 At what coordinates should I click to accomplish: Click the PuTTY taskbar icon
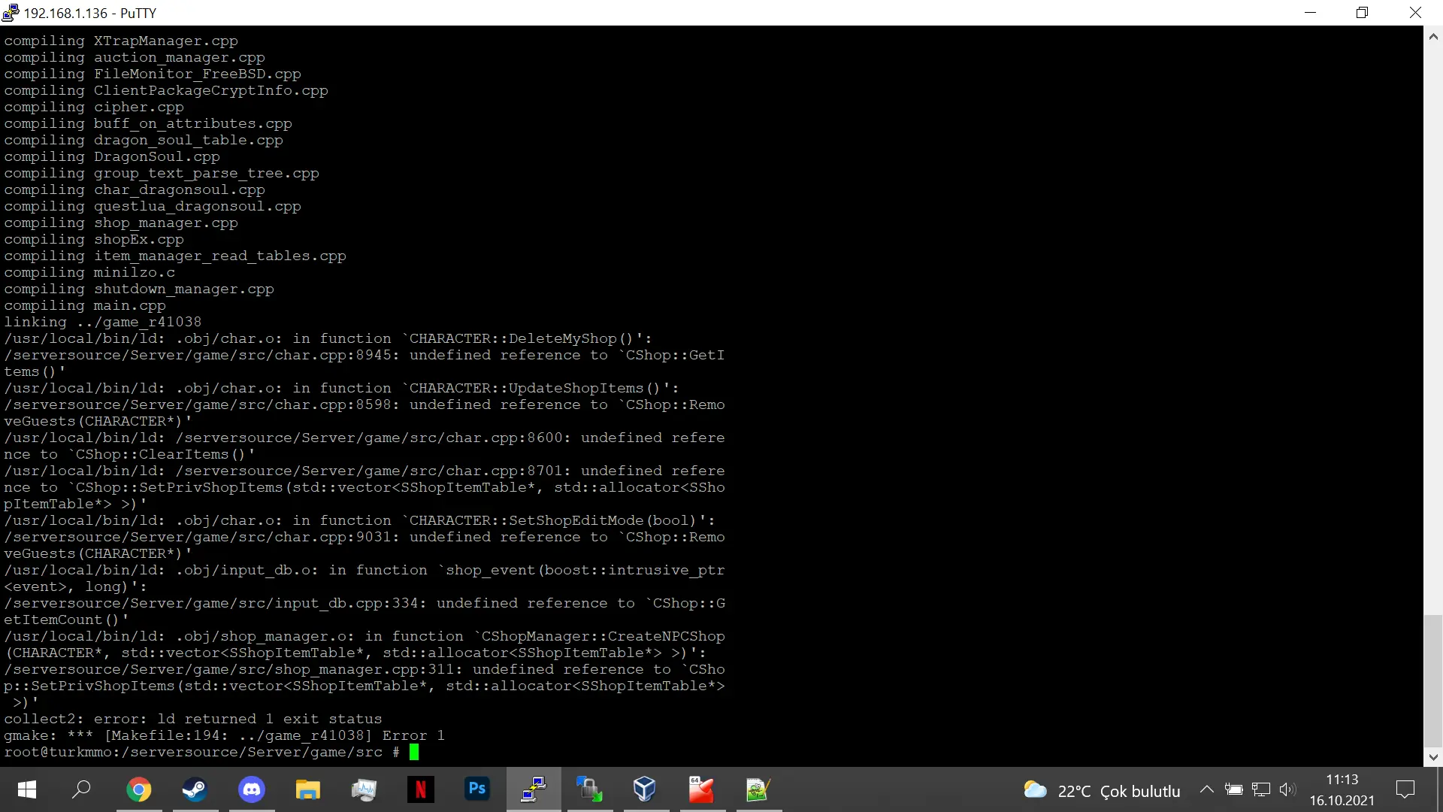[534, 789]
